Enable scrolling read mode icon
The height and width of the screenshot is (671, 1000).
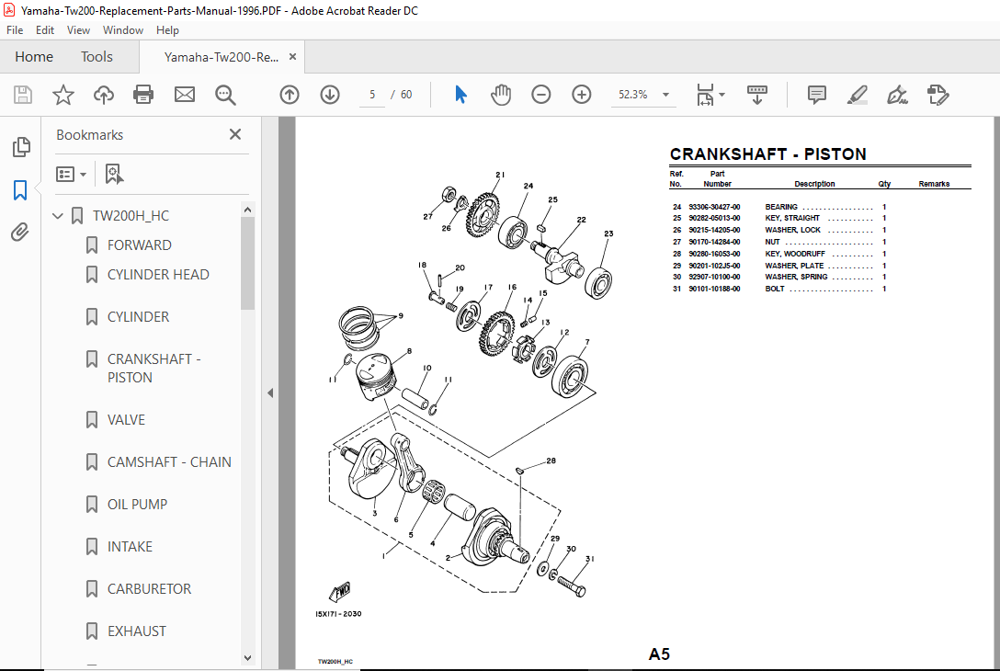757,95
